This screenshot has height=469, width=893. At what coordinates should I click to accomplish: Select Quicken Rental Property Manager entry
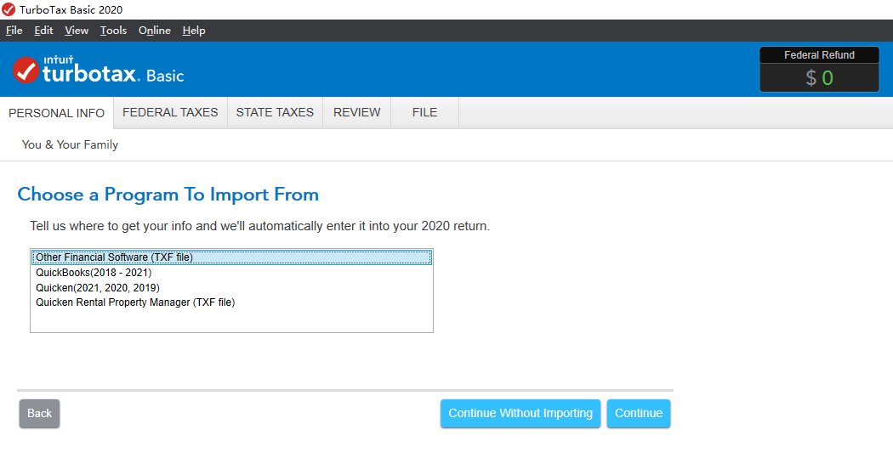click(x=135, y=302)
